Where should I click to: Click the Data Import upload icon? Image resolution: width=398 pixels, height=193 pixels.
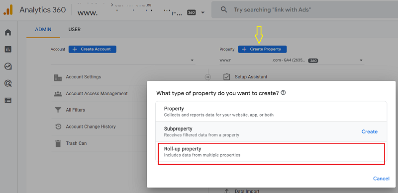226,191
